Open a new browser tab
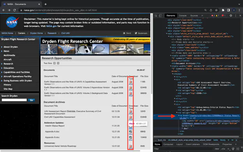The width and height of the screenshot is (243, 152). (46, 4)
